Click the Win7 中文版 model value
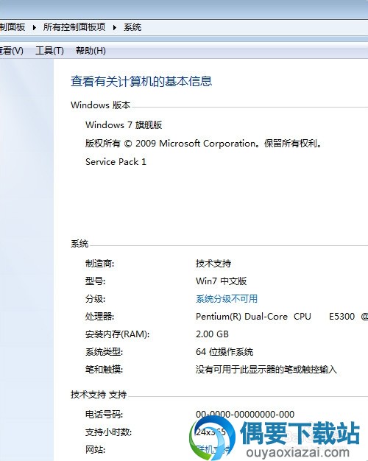 coord(221,281)
